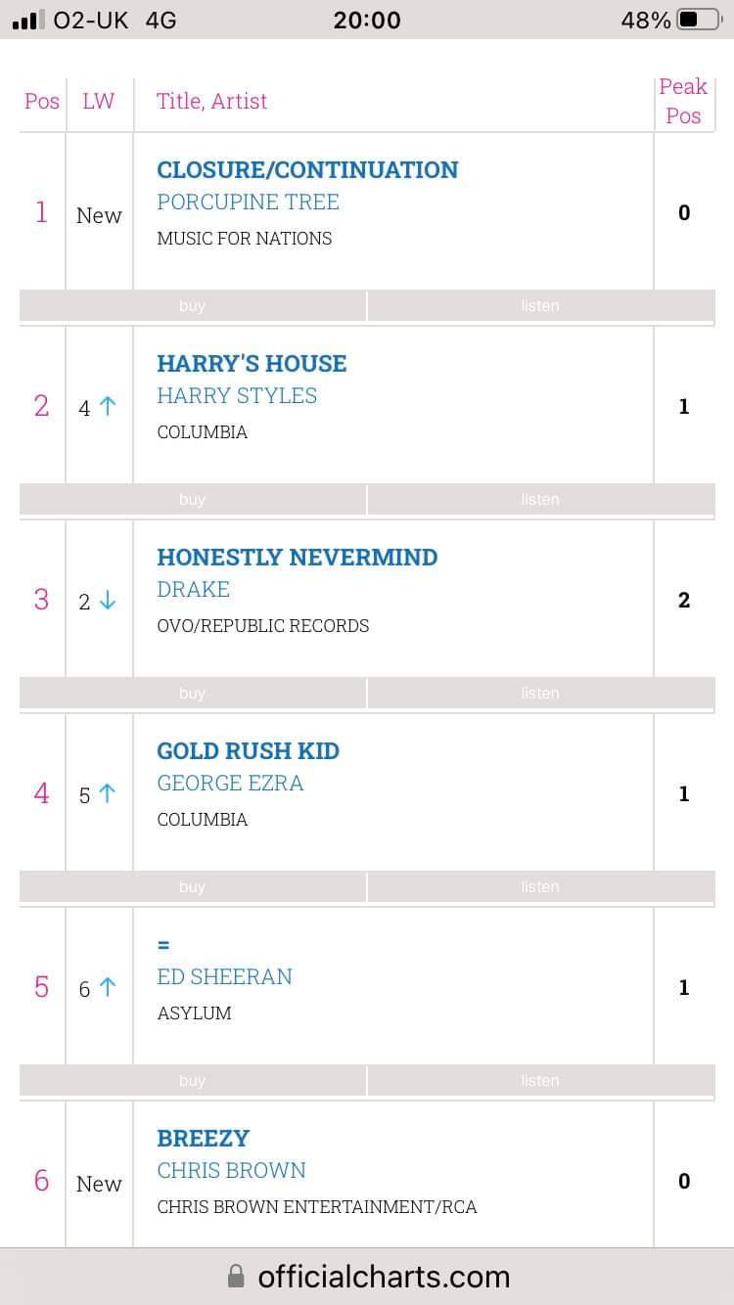Open the Porcupine Tree artist link
This screenshot has width=734, height=1305.
(x=248, y=202)
